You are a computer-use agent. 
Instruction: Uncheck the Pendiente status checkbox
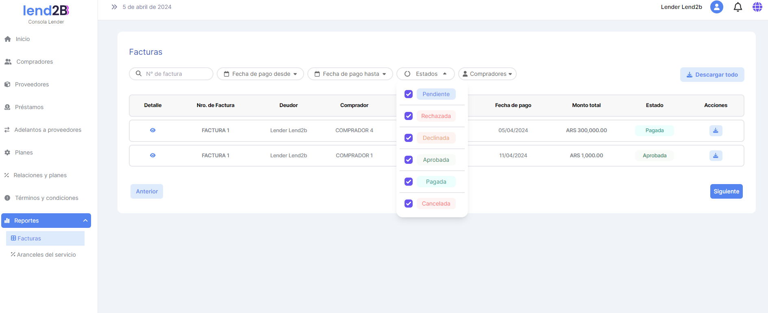point(409,94)
